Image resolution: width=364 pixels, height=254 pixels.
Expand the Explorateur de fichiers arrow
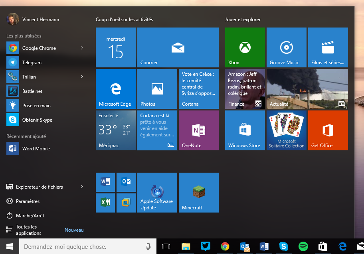click(x=82, y=187)
